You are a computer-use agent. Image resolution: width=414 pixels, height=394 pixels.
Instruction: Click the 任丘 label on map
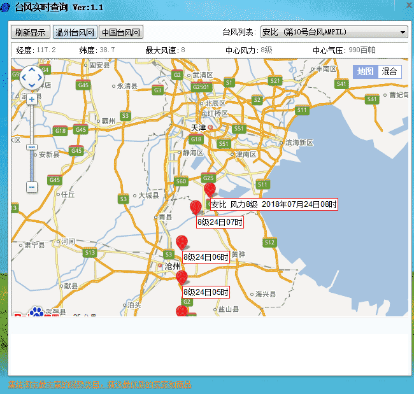pyautogui.click(x=68, y=195)
